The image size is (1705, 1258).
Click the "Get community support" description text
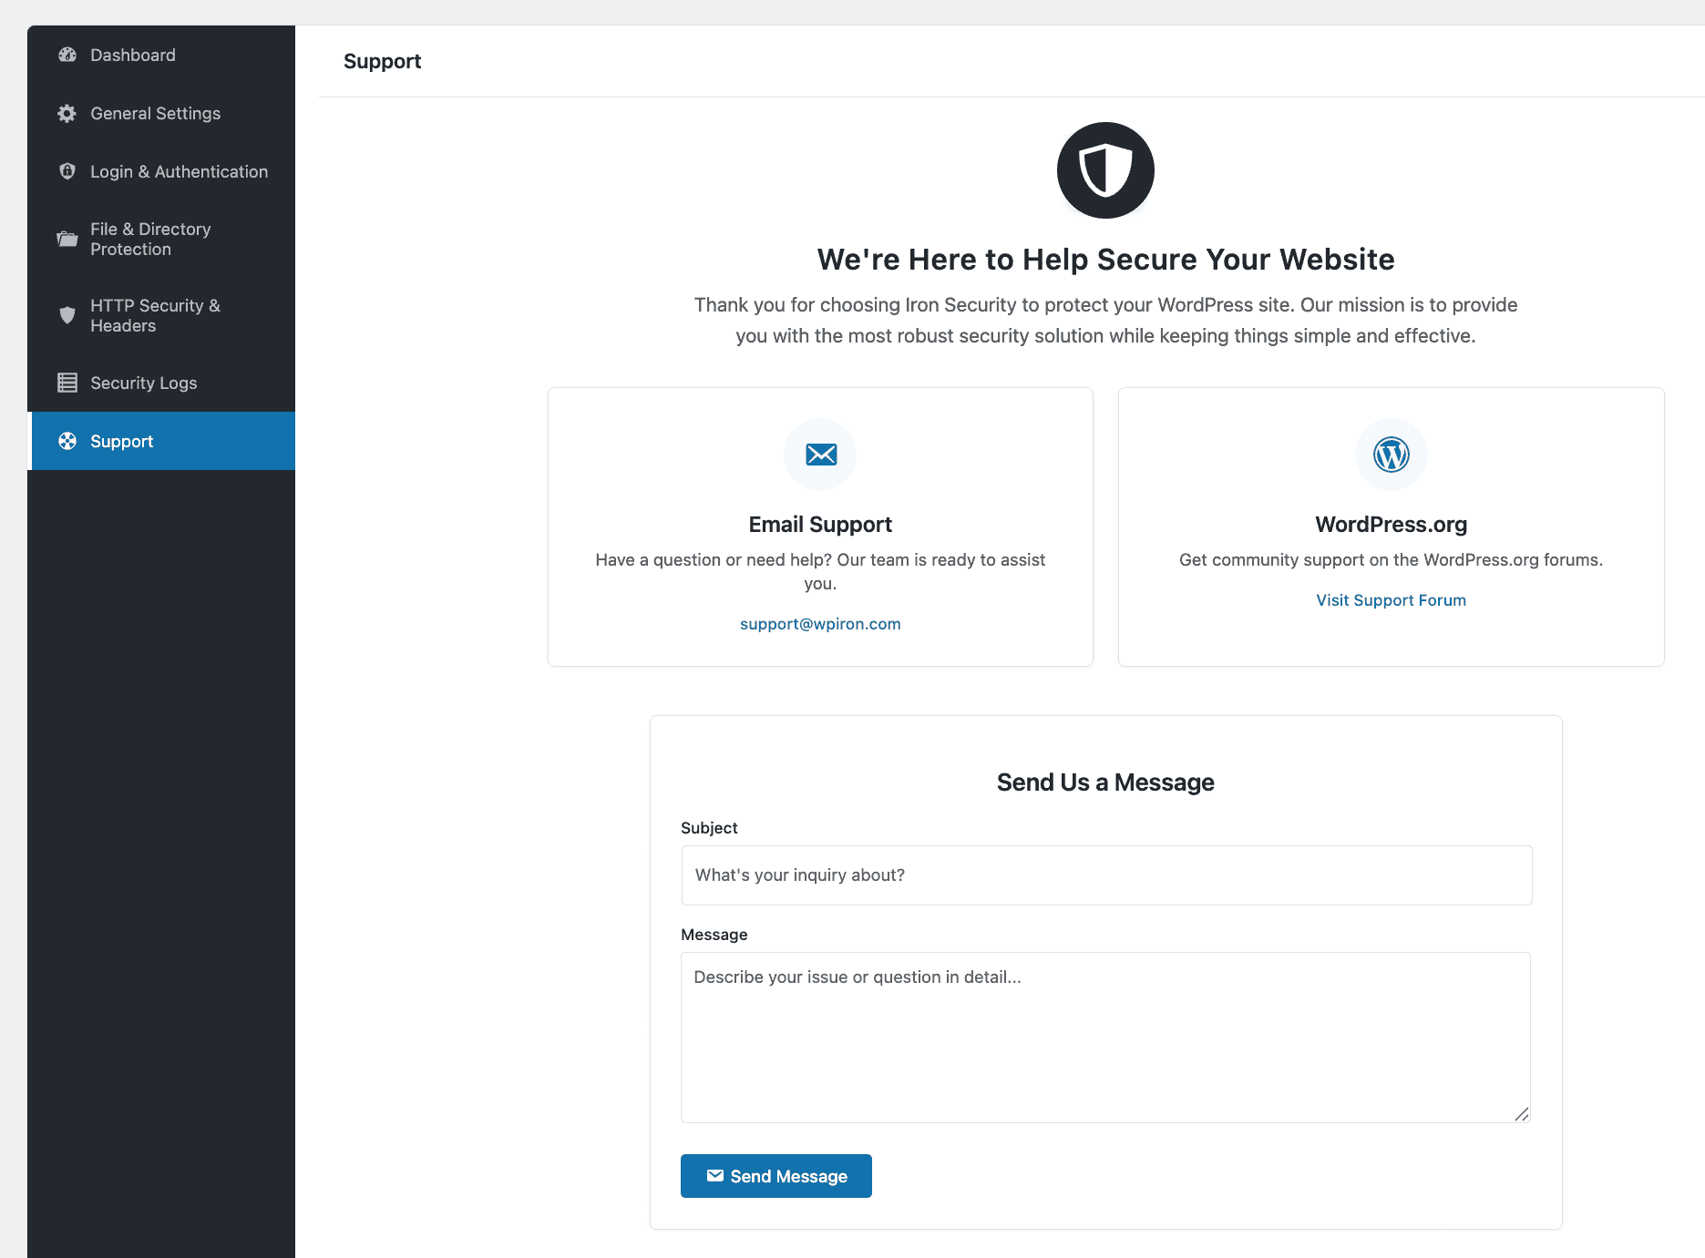tap(1391, 560)
